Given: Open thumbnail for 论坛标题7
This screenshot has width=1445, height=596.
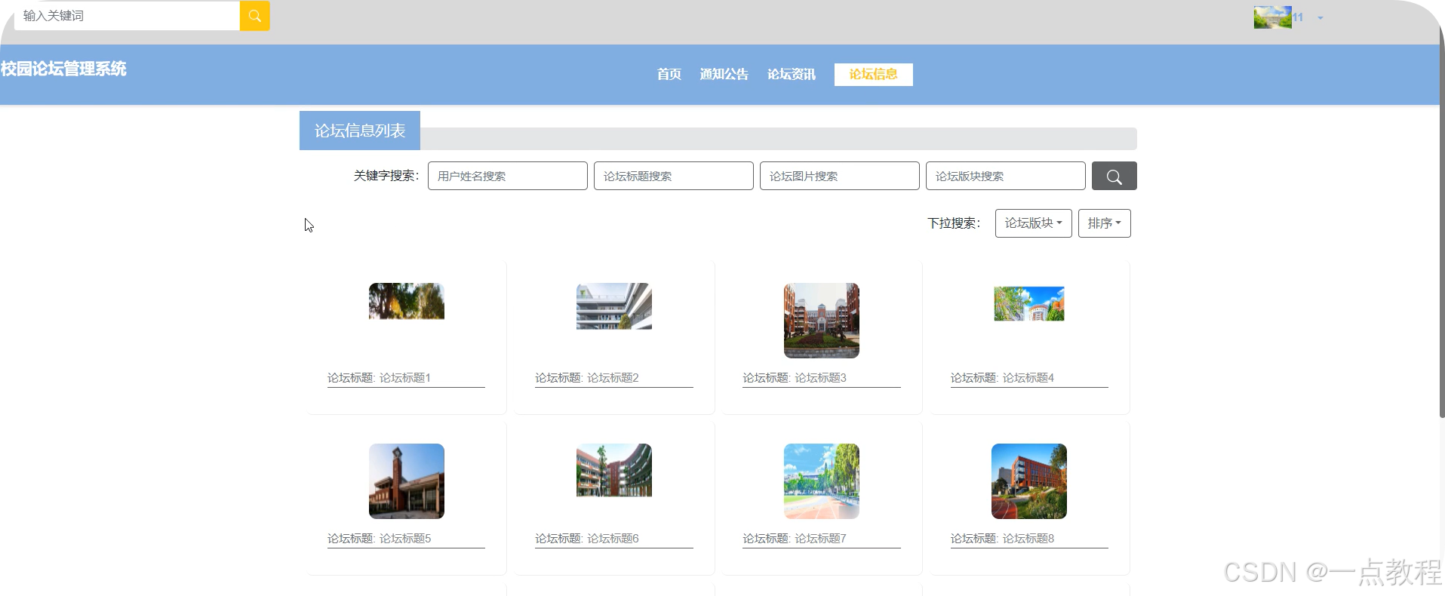Looking at the screenshot, I should coord(822,481).
